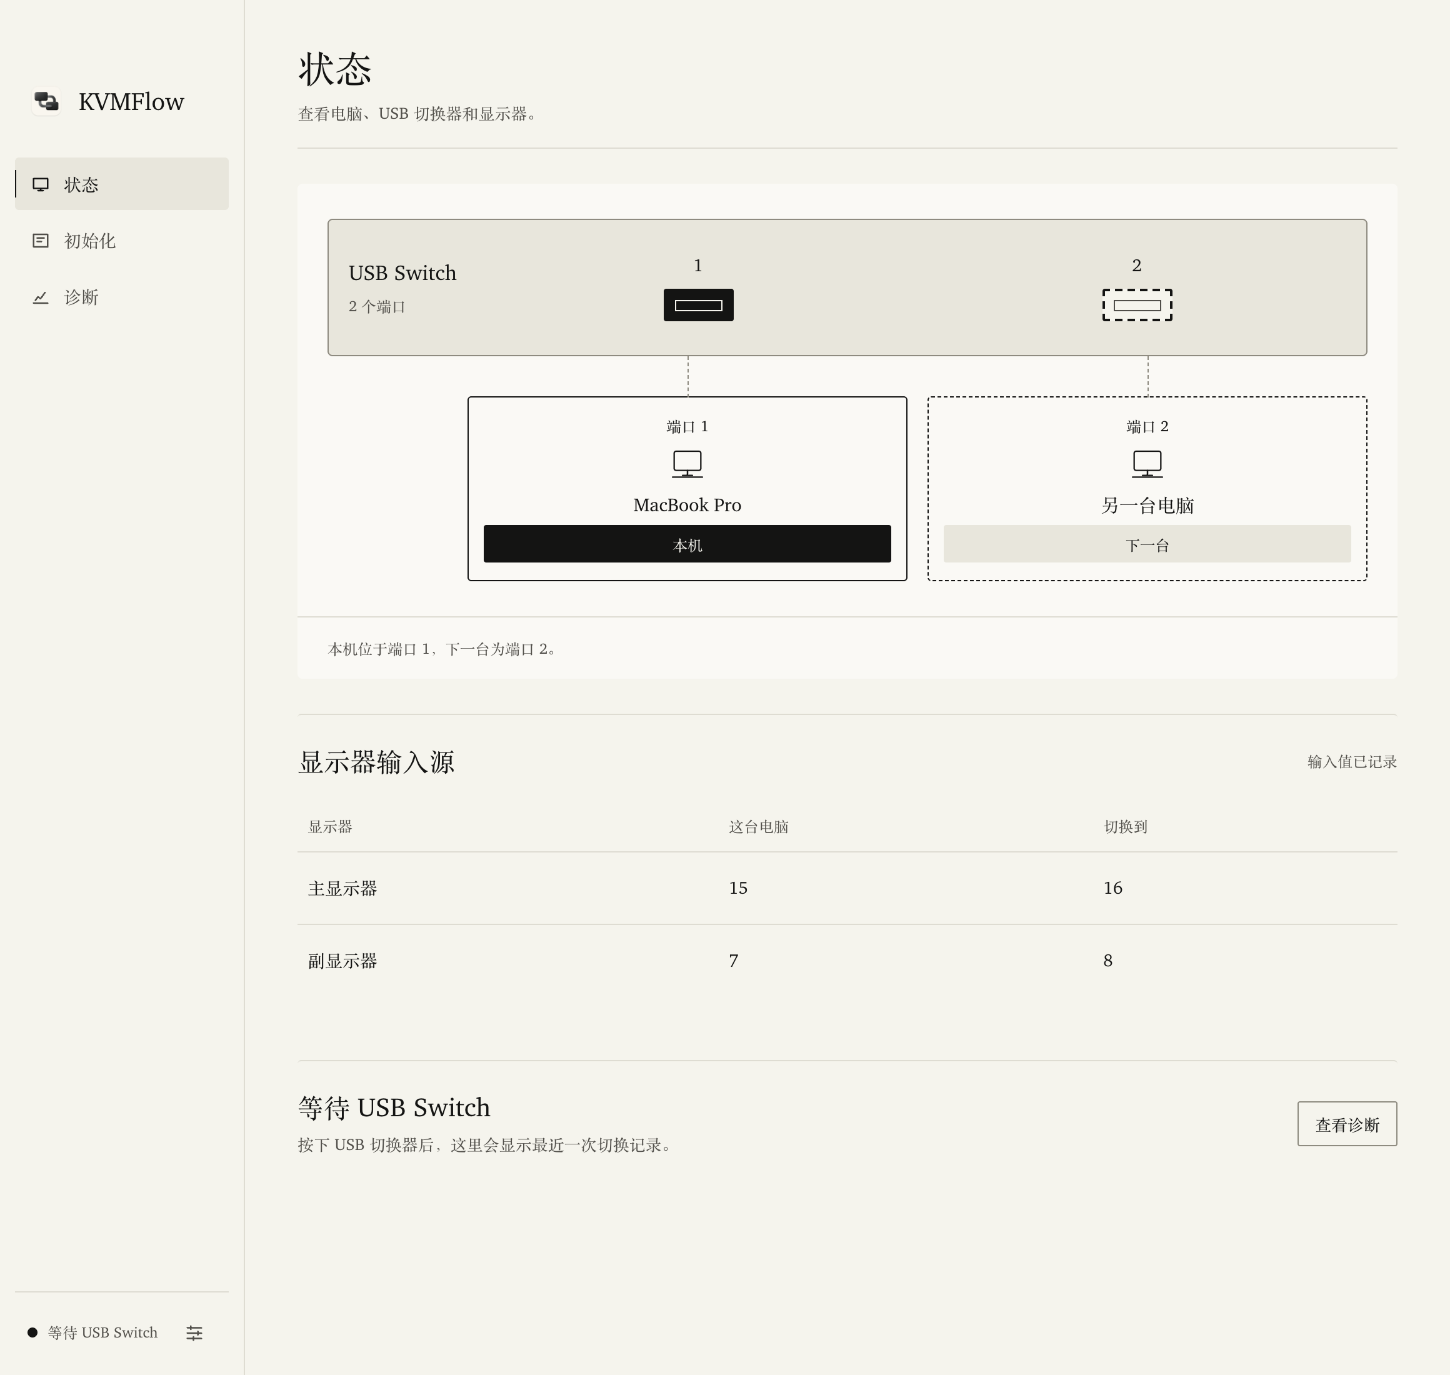Click the MacBook Pro name
Viewport: 1450px width, 1375px height.
[x=687, y=505]
